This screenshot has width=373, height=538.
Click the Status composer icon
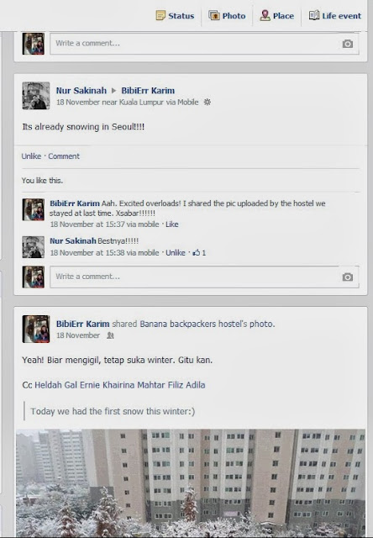coord(160,15)
